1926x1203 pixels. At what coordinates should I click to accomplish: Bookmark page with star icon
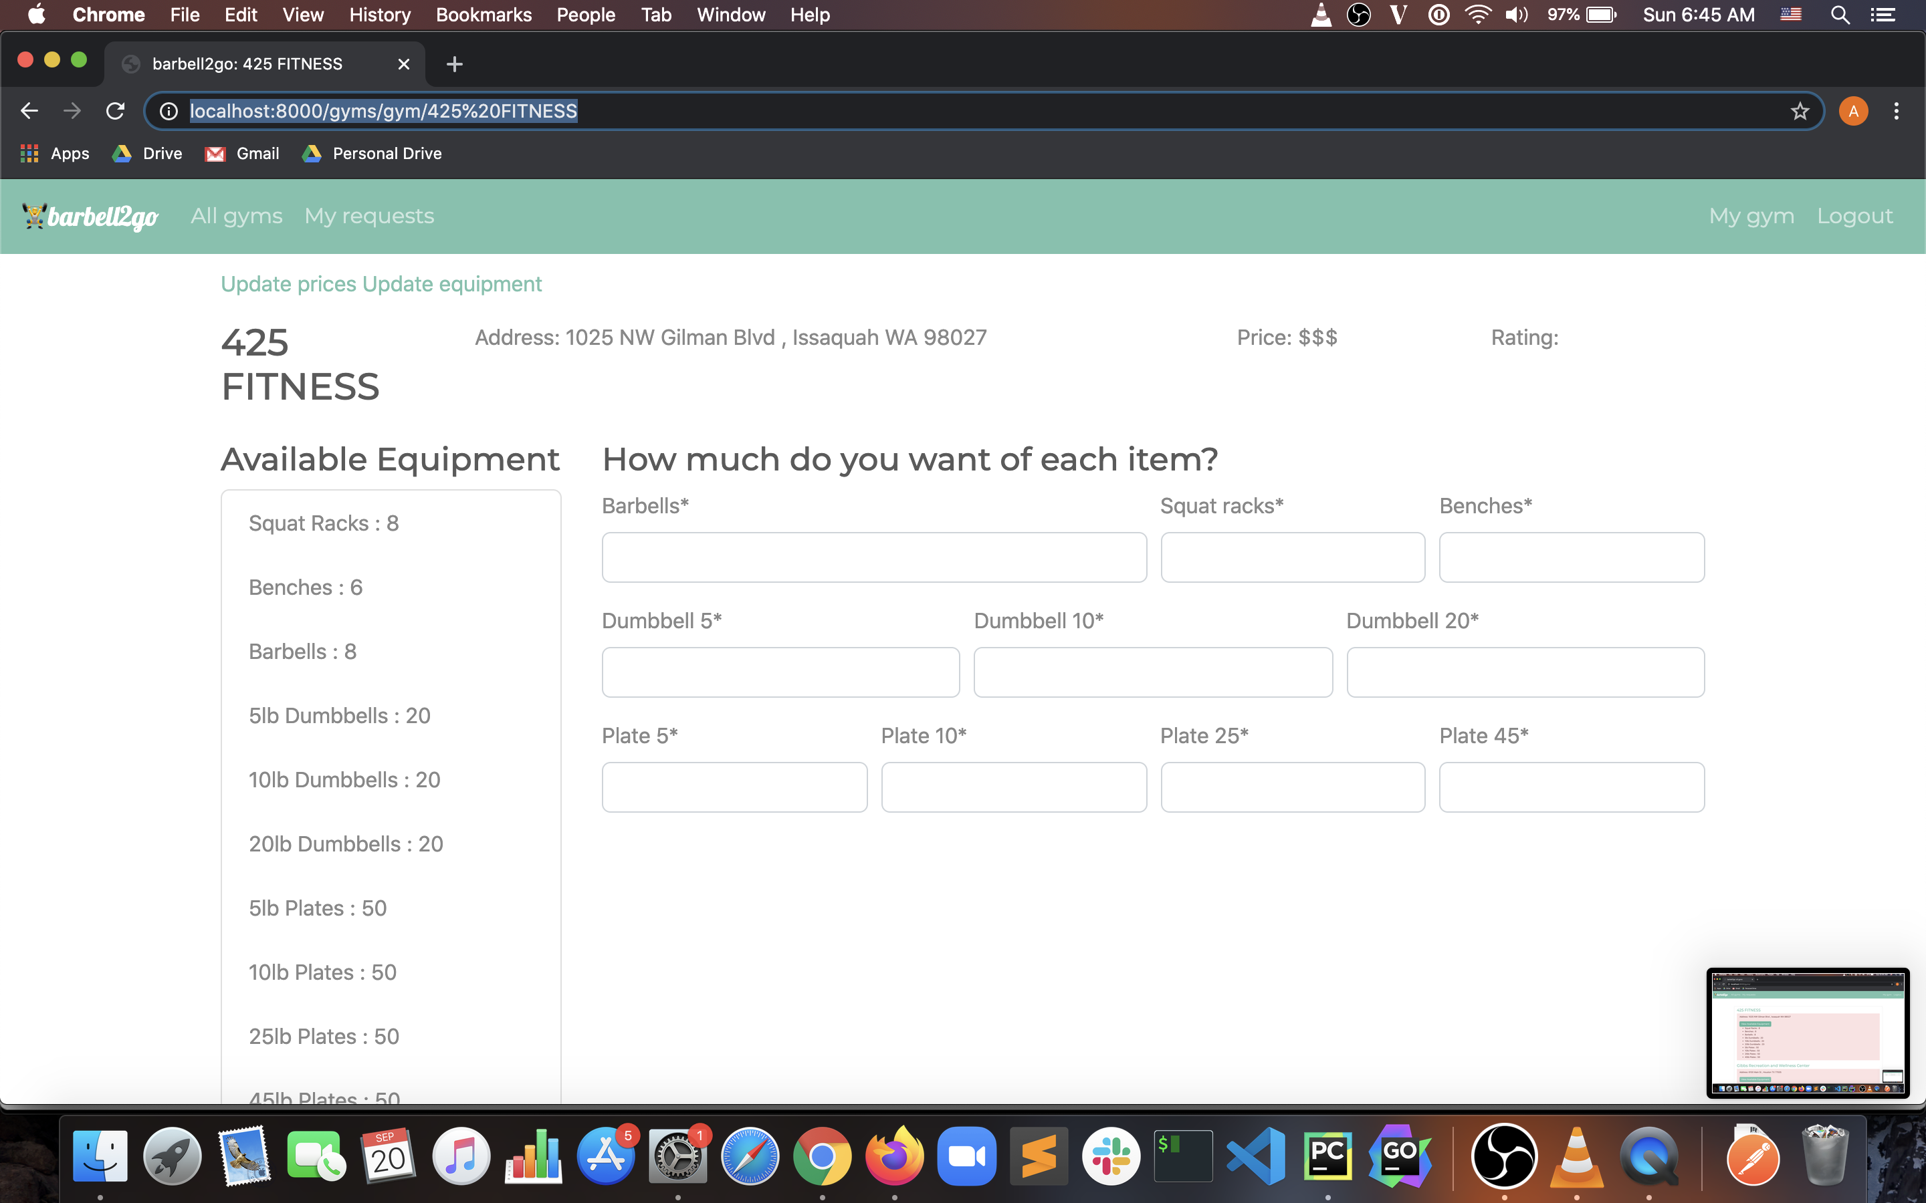point(1800,110)
